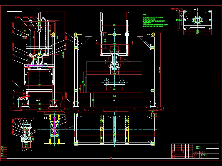The image size is (222, 166).
Task: Click the magenta roller assembly in front view
Action: [x=36, y=66]
